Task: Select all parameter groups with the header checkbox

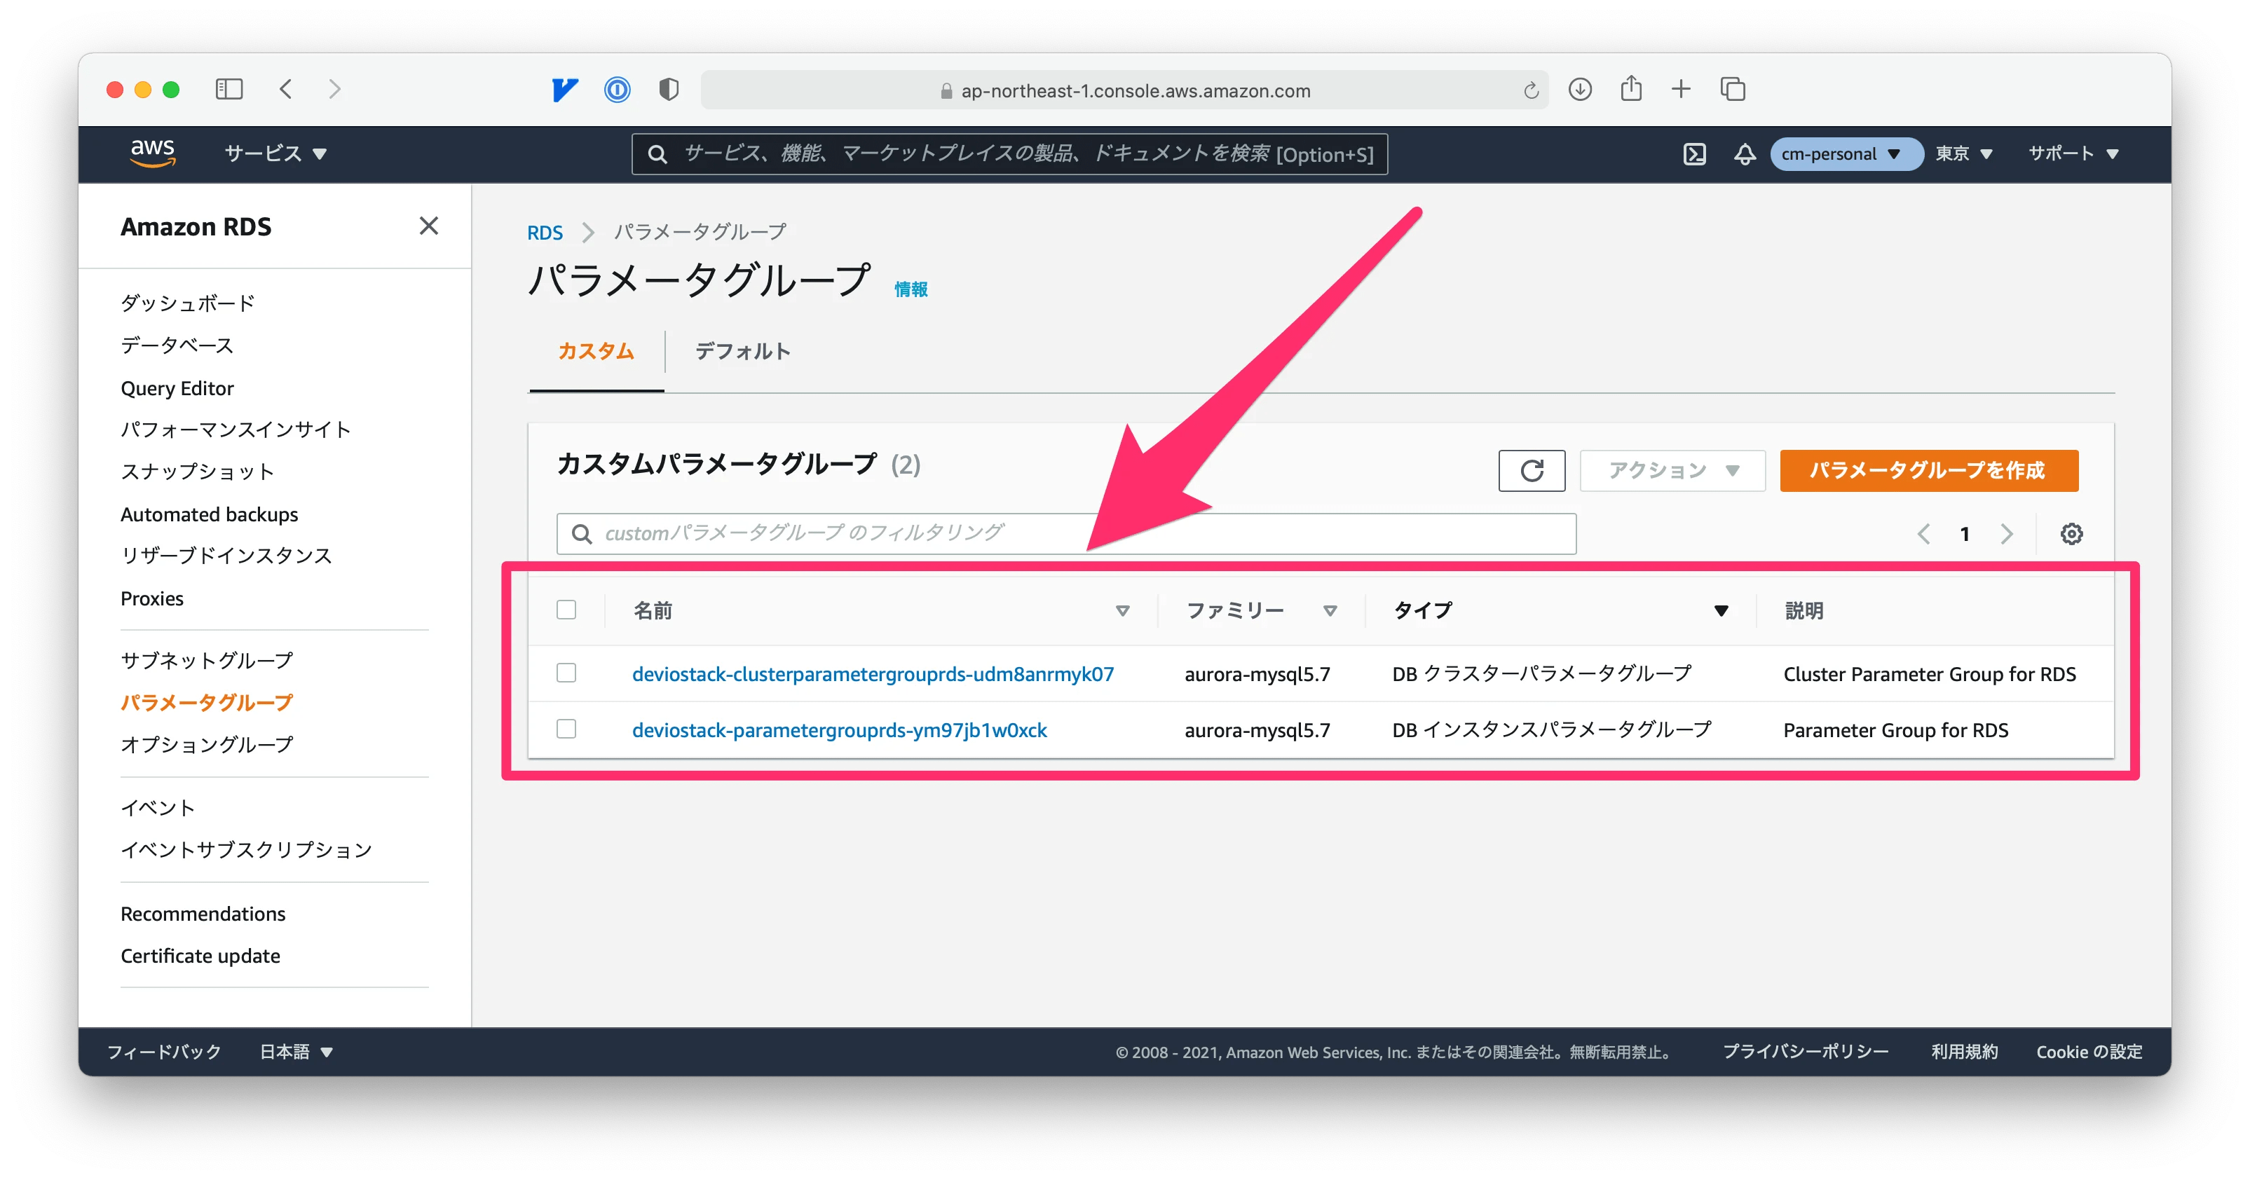Action: (566, 610)
